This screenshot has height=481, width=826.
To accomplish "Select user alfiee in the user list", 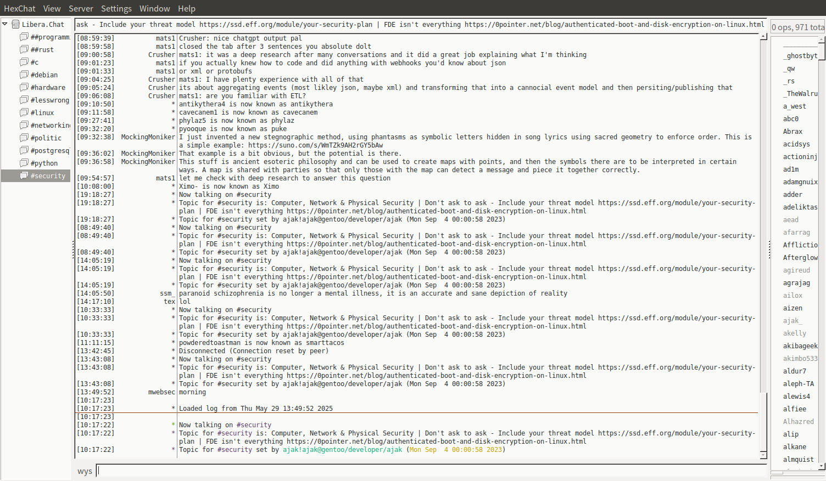I will click(795, 409).
